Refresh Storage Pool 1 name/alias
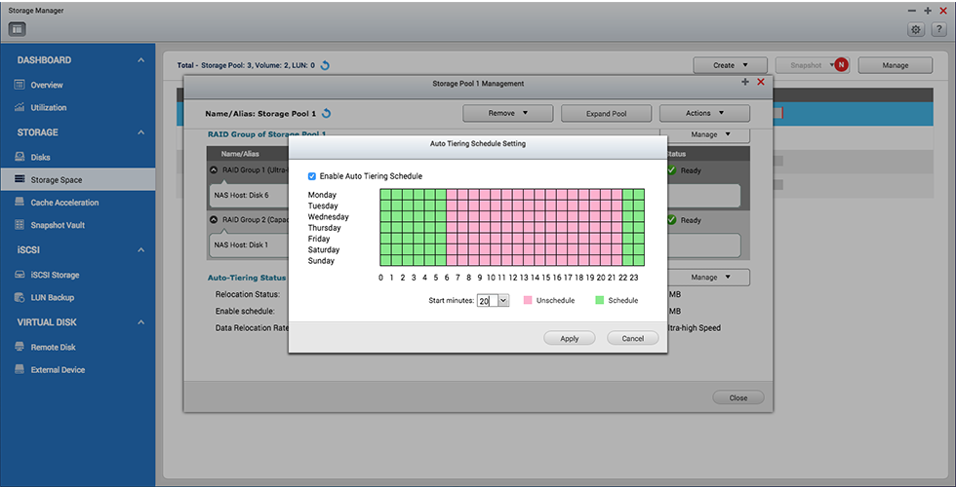 coord(327,113)
